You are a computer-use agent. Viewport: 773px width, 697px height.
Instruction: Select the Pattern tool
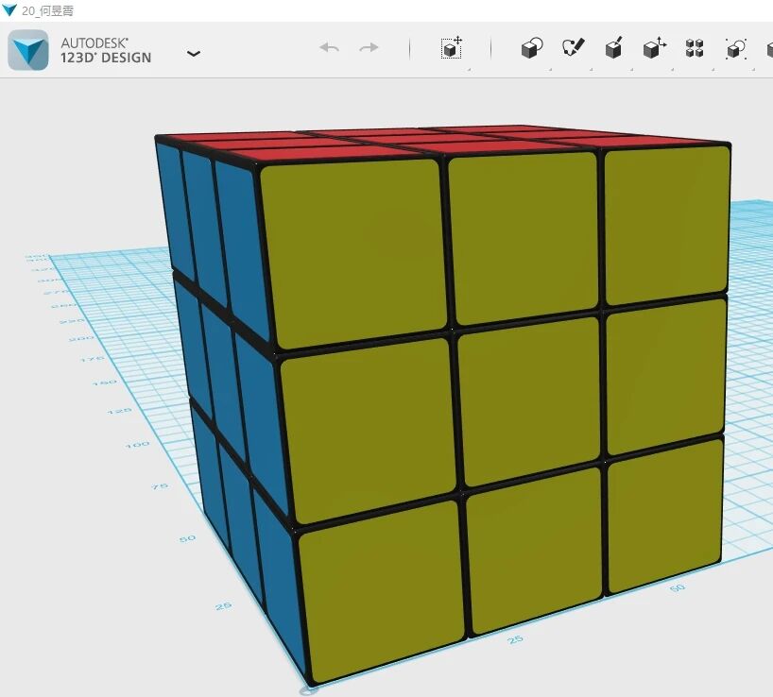pyautogui.click(x=695, y=48)
